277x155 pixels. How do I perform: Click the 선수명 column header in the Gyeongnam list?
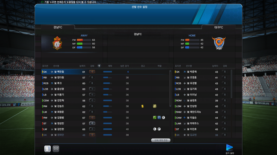(x=56, y=66)
